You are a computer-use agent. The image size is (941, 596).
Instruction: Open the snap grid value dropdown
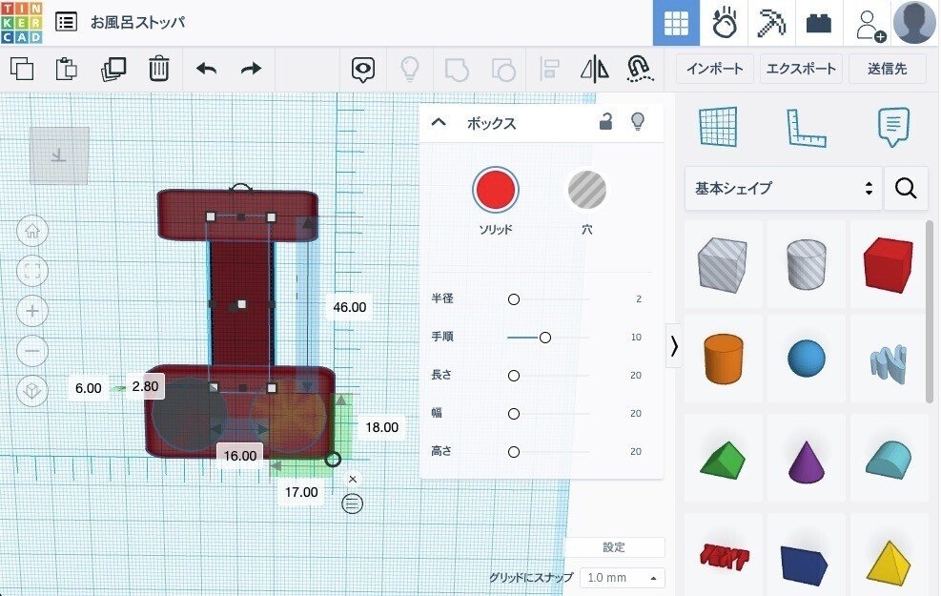pos(621,578)
